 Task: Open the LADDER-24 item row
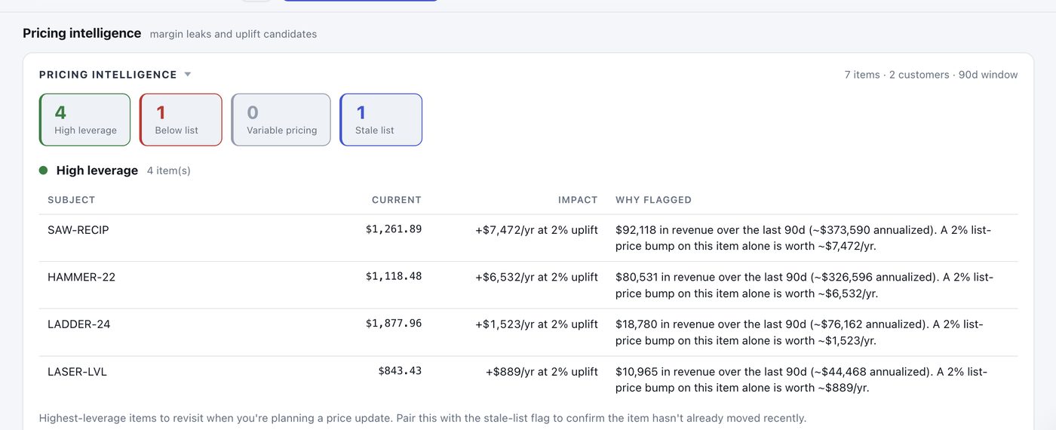[x=528, y=333]
